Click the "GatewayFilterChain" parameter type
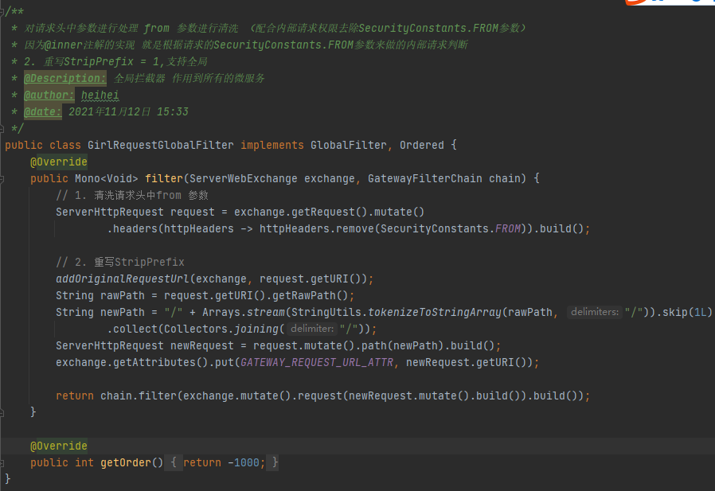 pos(425,179)
